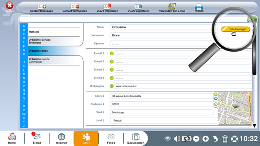The height and width of the screenshot is (146, 260).
Task: Jump to letter M in alphabet index
Action: pyautogui.click(x=24, y=74)
